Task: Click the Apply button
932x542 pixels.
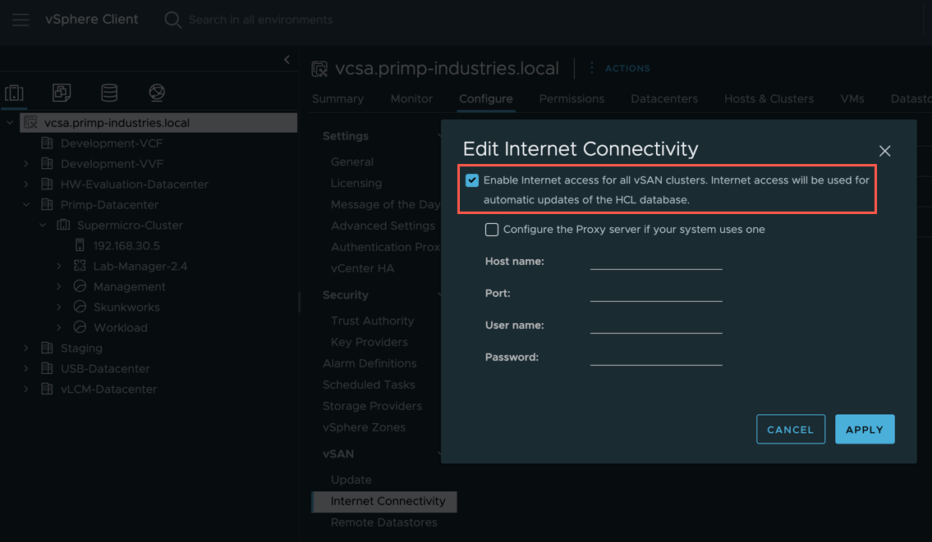Action: [864, 429]
